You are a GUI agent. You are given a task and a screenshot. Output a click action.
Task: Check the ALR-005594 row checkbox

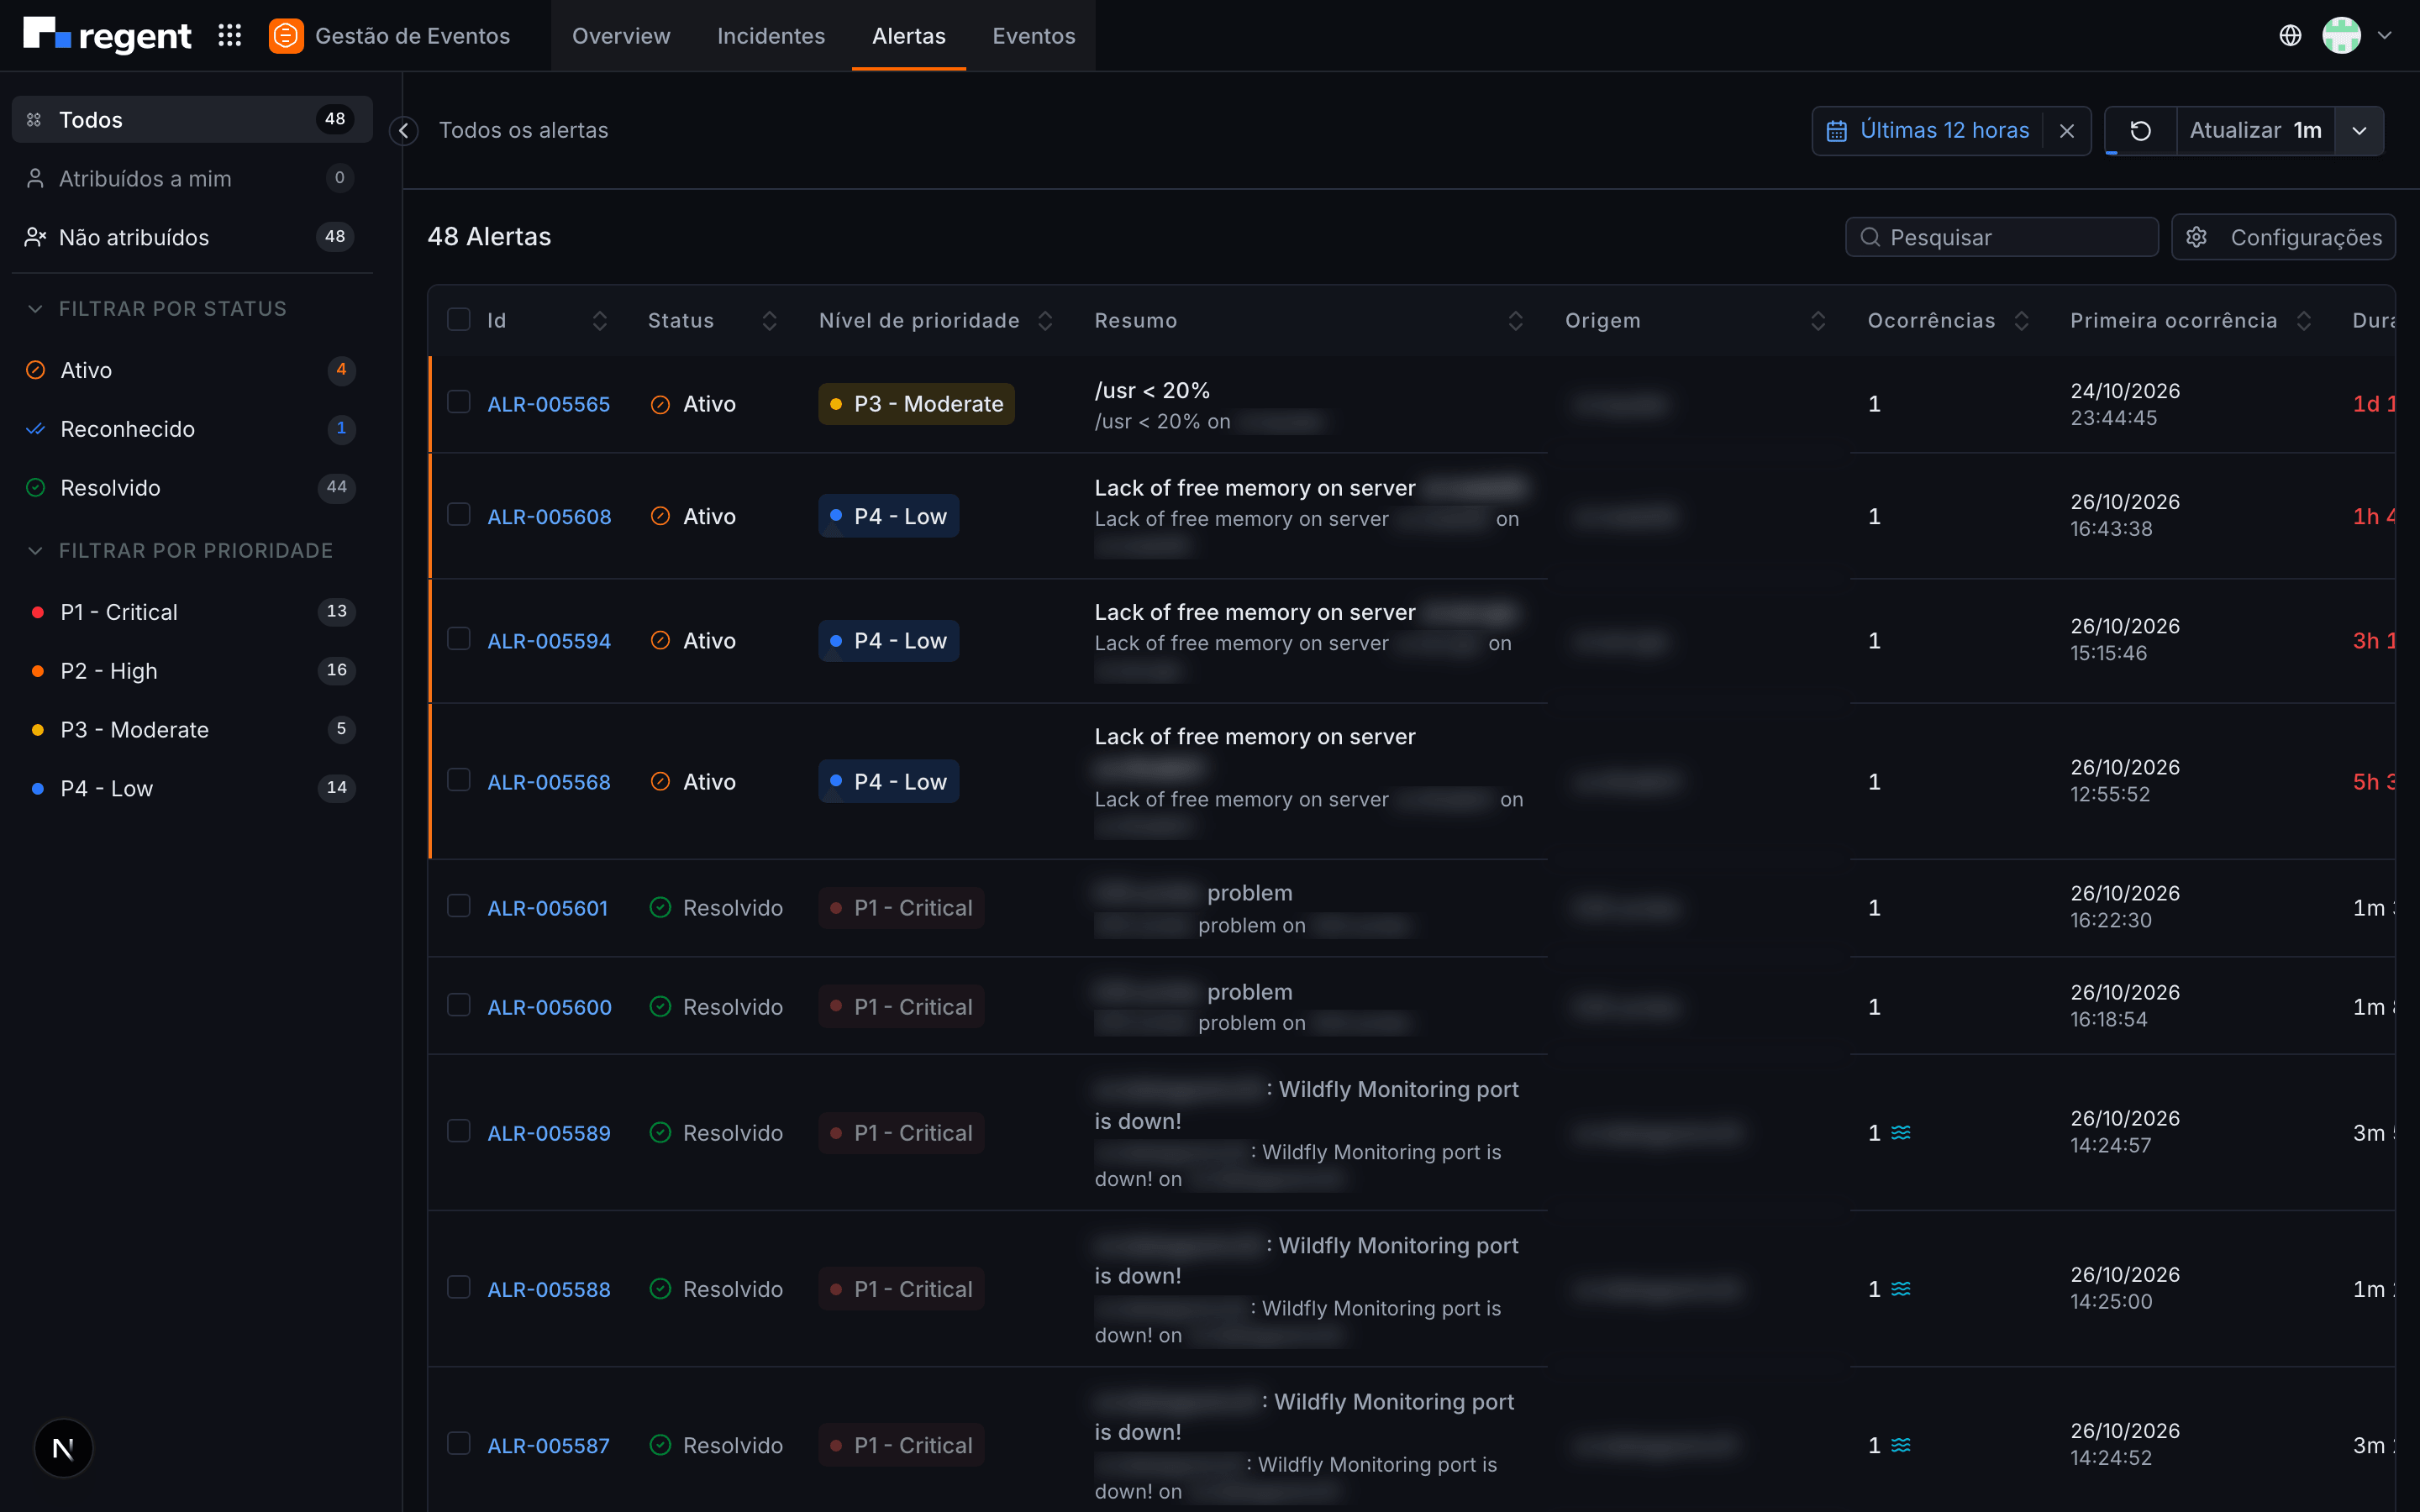click(x=459, y=639)
